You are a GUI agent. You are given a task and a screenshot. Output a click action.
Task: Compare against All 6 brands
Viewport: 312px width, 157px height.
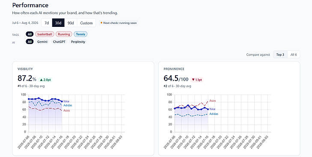294,55
